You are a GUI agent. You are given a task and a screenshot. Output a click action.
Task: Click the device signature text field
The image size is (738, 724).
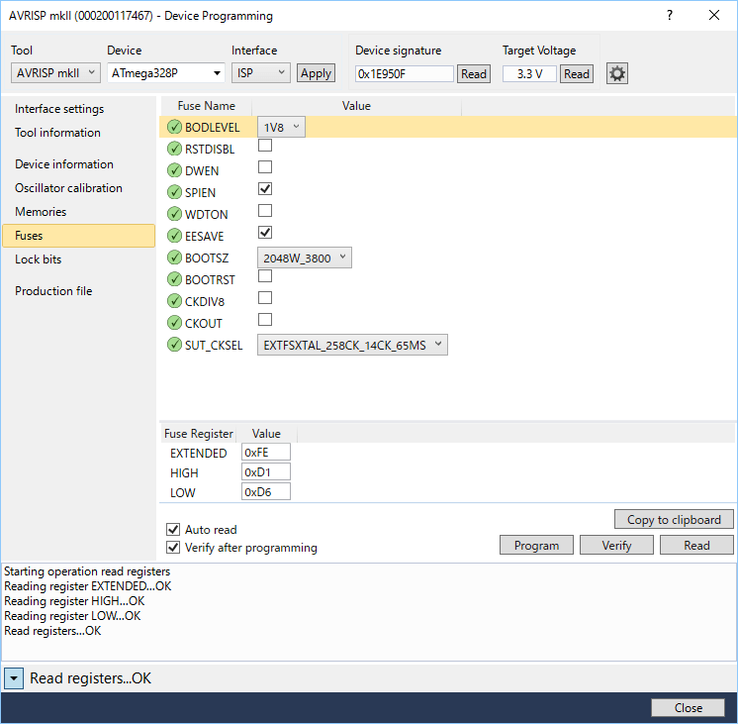(405, 74)
